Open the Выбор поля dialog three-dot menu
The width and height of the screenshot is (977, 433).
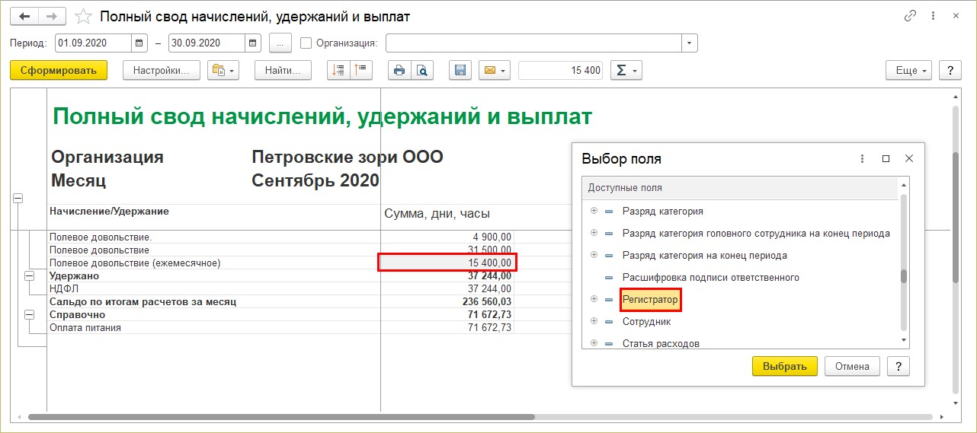(863, 159)
